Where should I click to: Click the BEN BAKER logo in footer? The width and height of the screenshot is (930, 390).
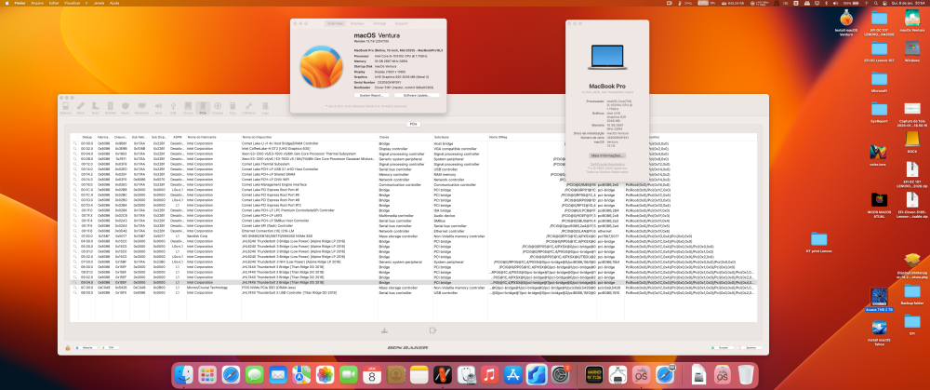click(x=407, y=348)
